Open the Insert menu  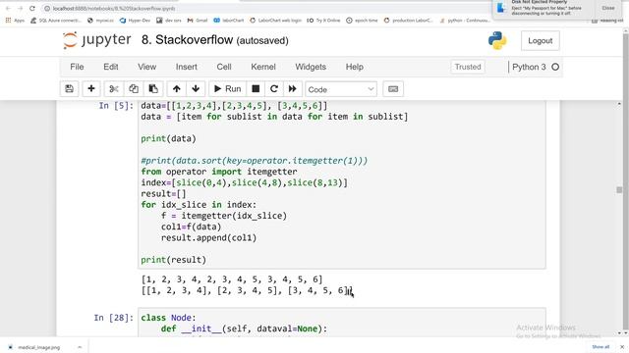187,67
